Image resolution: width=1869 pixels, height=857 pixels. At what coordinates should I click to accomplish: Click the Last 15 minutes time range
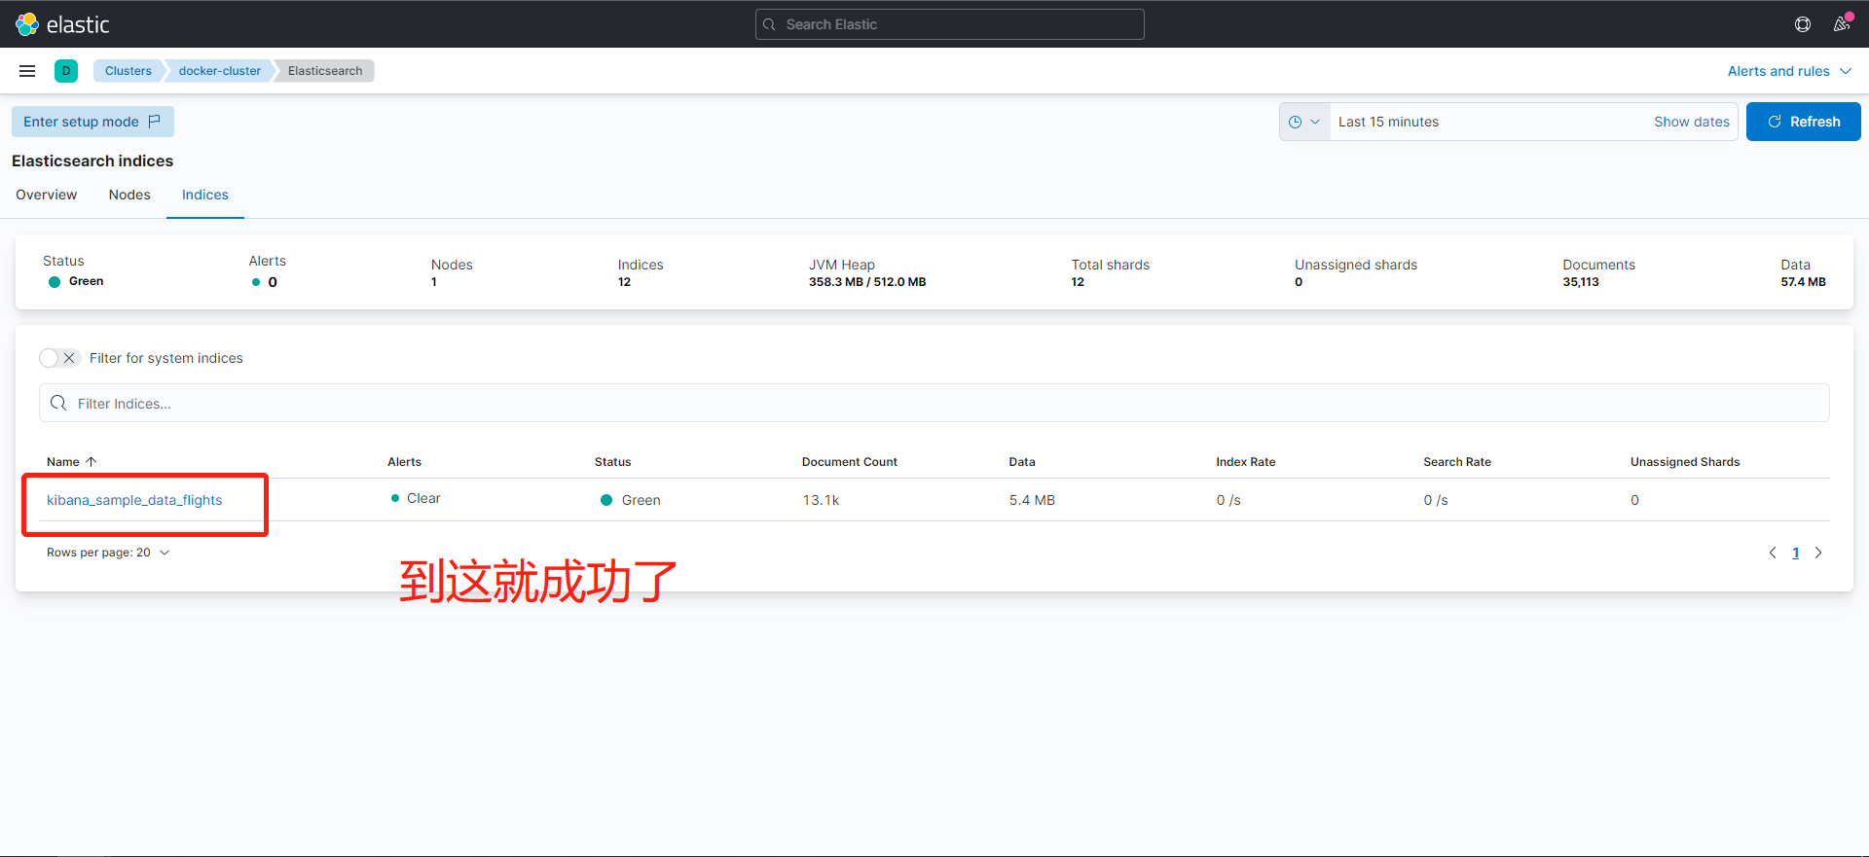pyautogui.click(x=1388, y=122)
